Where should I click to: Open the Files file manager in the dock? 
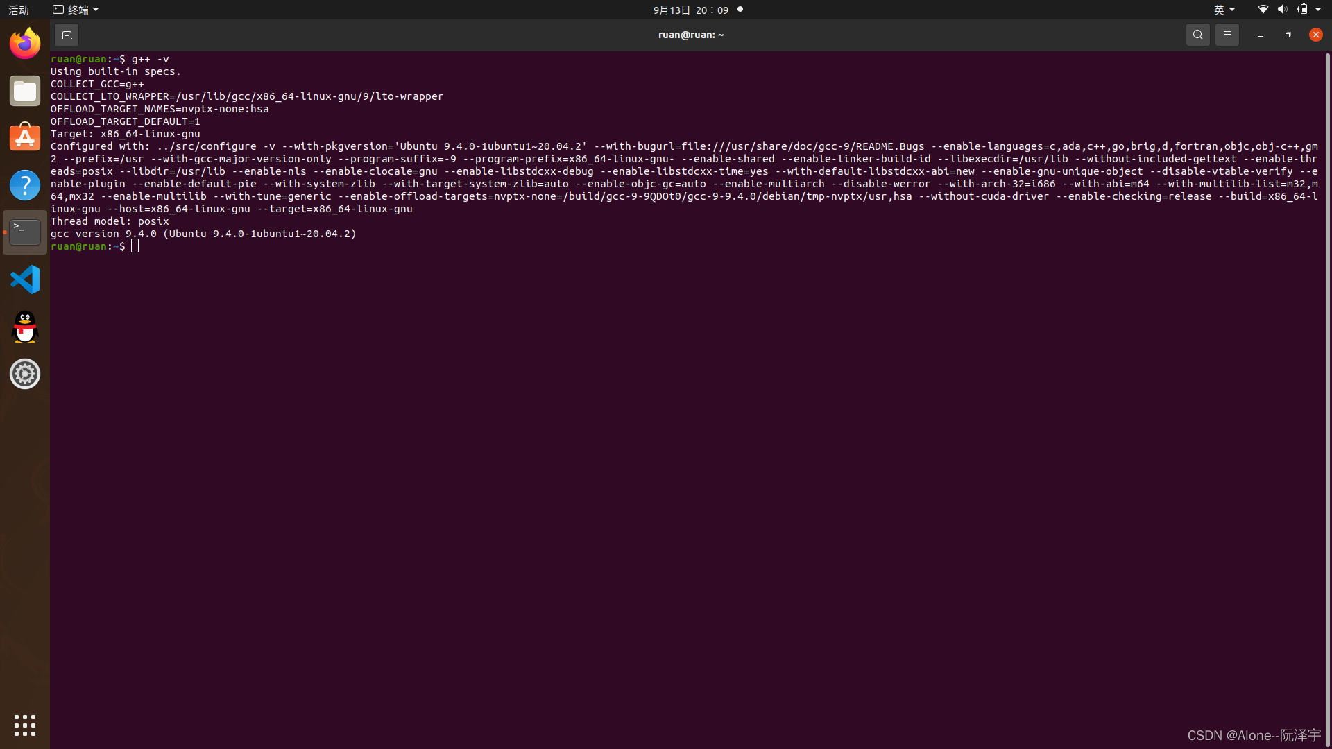tap(25, 90)
